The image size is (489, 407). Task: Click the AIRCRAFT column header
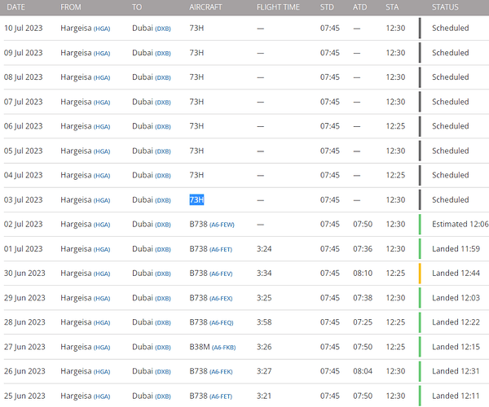[205, 7]
